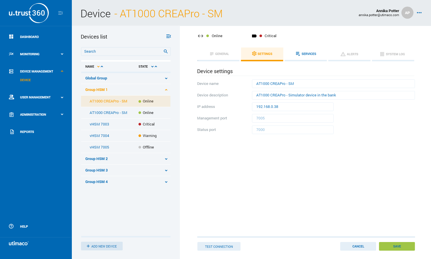
Task: Click the Add New Device button
Action: [x=102, y=246]
